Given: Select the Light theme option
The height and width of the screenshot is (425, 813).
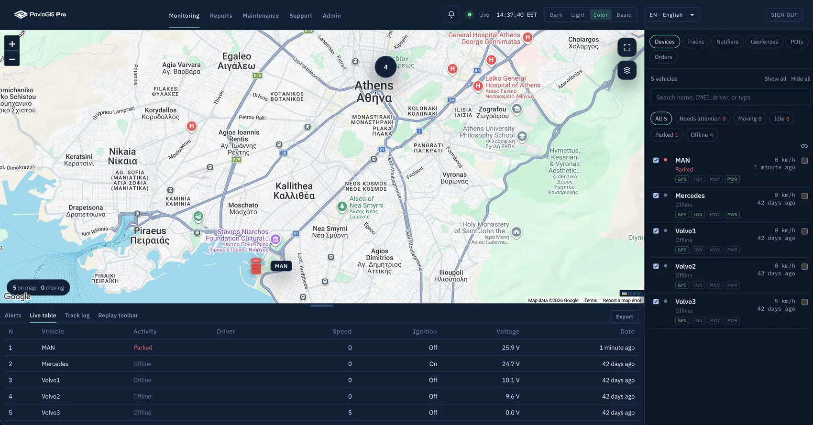Looking at the screenshot, I should [578, 15].
